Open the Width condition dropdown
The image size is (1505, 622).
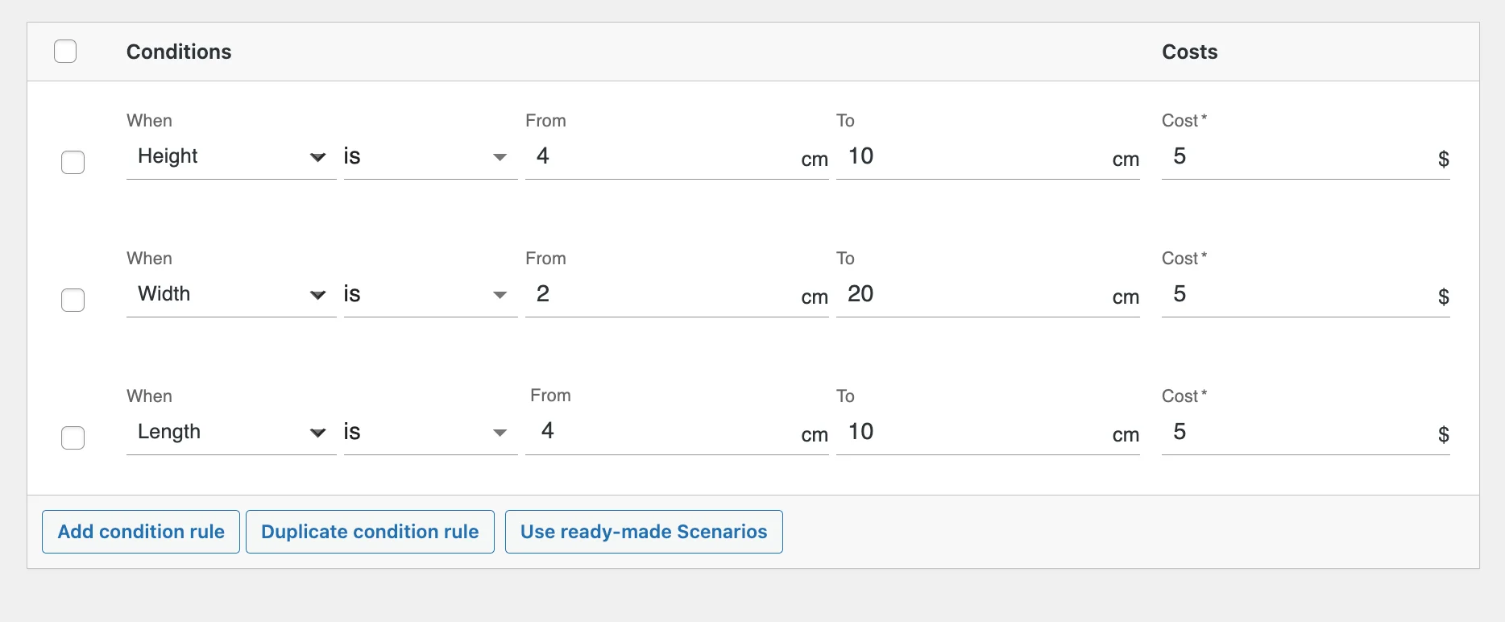point(230,295)
